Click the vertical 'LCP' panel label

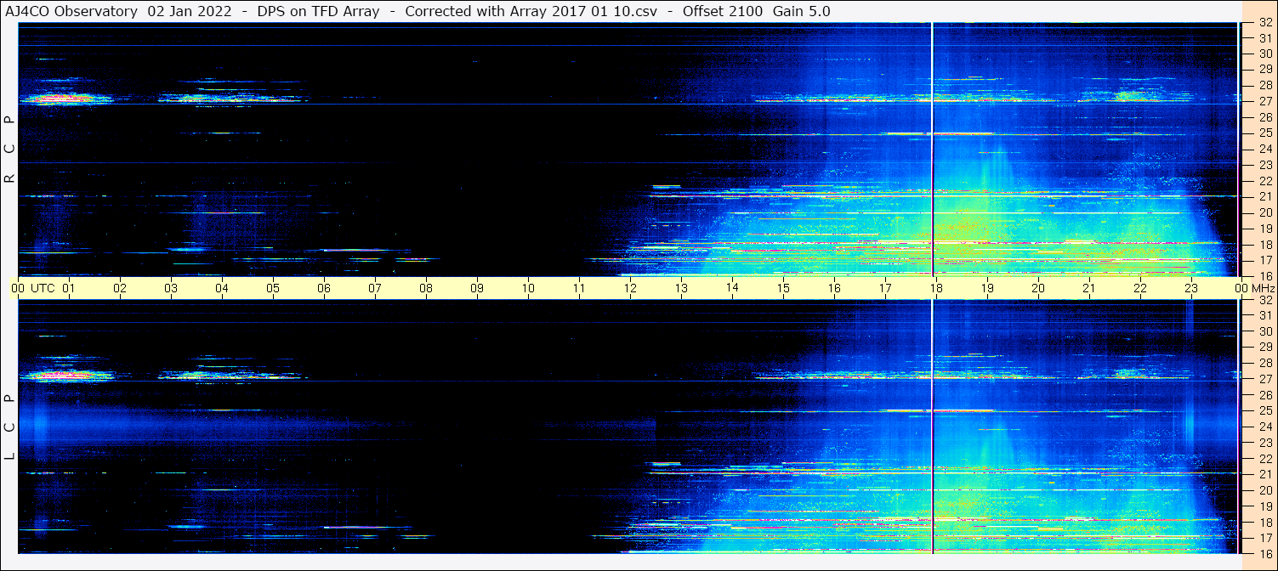tap(10, 427)
